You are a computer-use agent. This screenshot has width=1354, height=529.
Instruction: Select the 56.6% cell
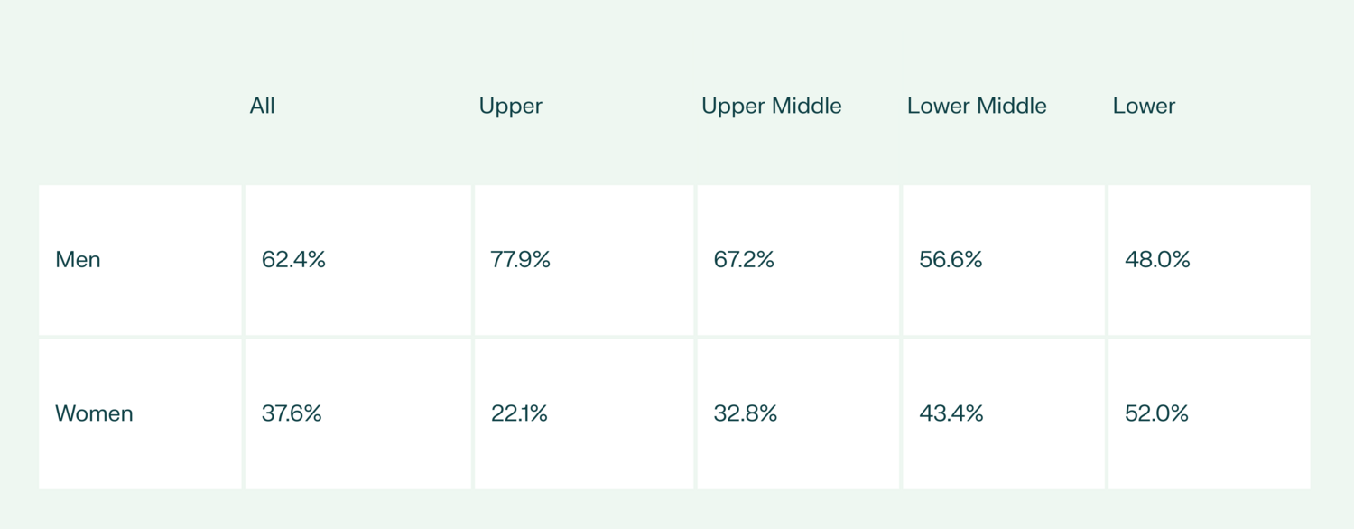(x=951, y=260)
